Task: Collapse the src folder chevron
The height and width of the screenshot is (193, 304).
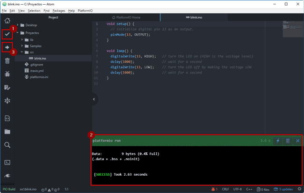Action: pyautogui.click(x=22, y=52)
